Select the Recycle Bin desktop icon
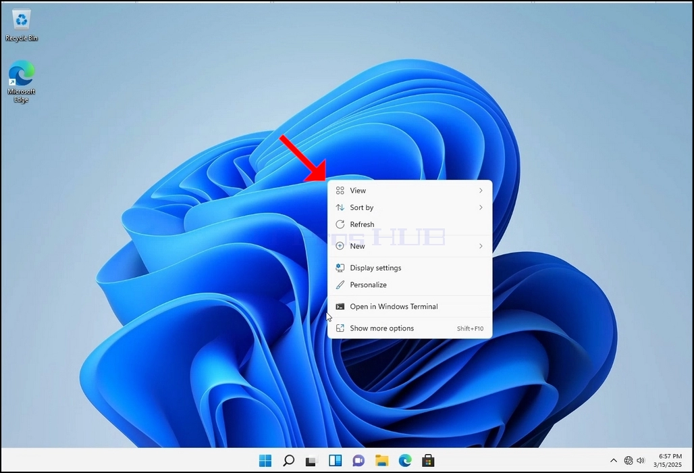The image size is (694, 473). pos(21,26)
